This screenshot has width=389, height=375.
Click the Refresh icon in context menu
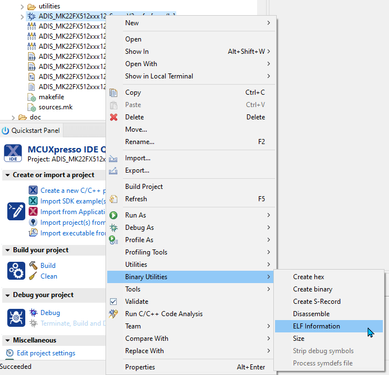tap(114, 199)
